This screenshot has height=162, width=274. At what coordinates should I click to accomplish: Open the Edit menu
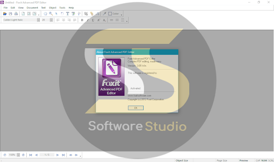pos(13,8)
